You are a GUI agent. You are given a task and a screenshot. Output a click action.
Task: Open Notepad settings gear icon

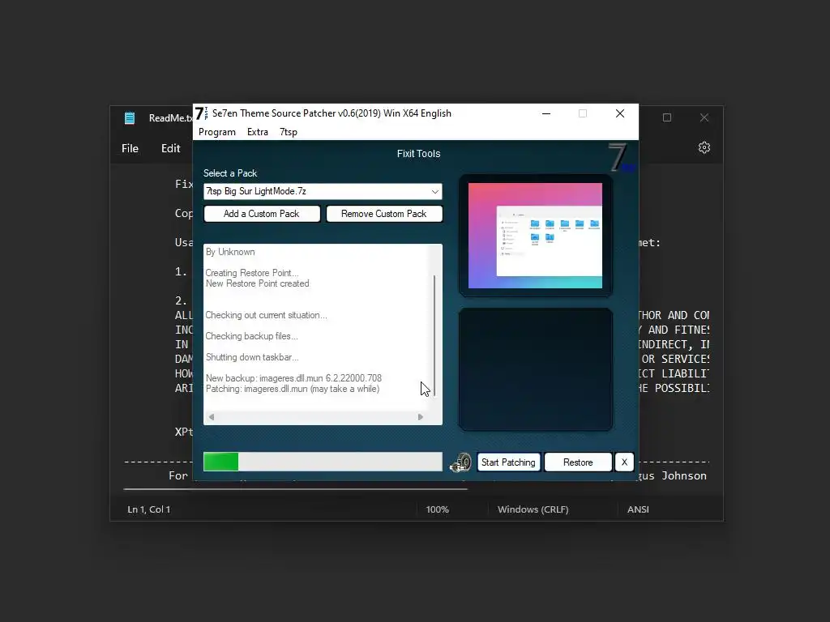704,147
